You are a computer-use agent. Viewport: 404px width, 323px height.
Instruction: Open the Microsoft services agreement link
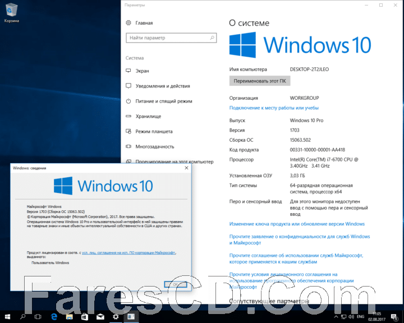[x=296, y=259]
